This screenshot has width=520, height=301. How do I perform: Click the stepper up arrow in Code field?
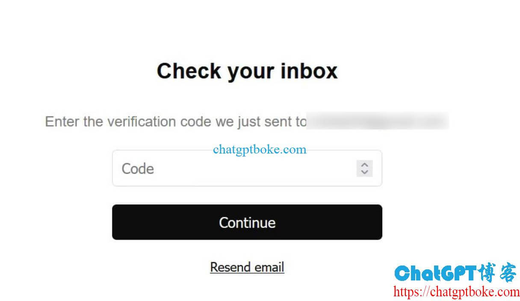coord(364,165)
